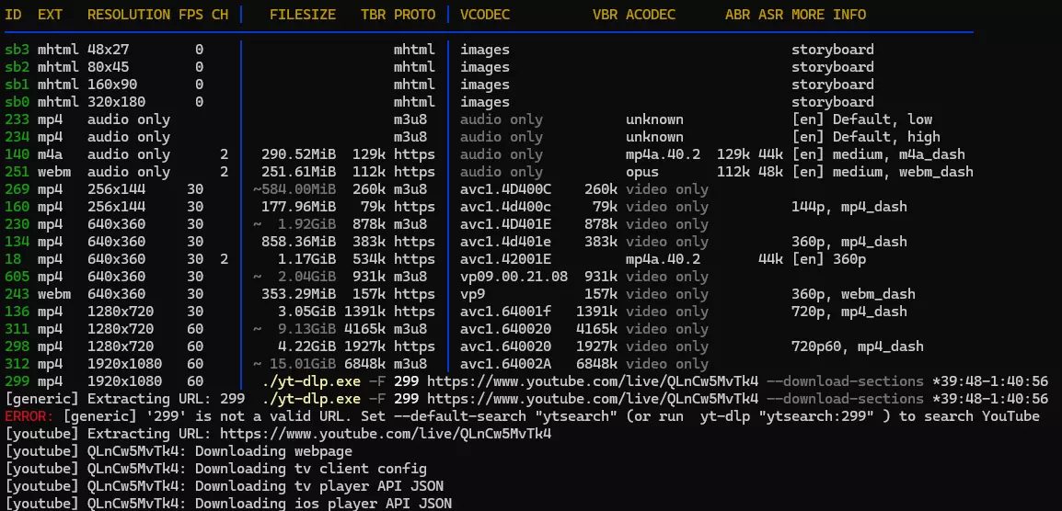Select format ID 605
The width and height of the screenshot is (1062, 511).
tap(17, 277)
